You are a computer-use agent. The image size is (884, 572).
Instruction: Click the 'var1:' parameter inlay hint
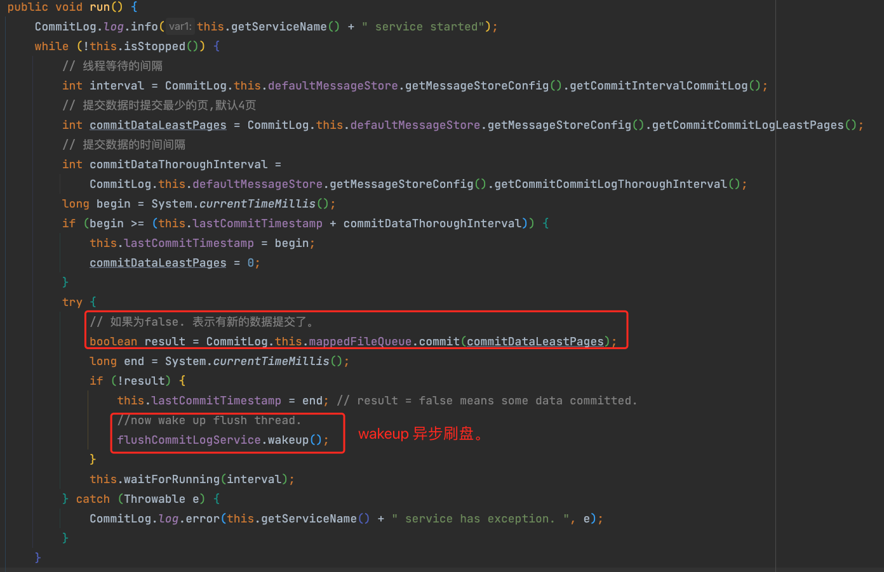[x=180, y=27]
